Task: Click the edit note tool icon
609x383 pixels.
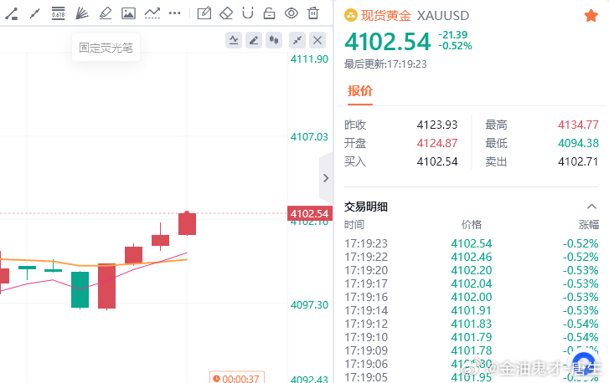Action: pyautogui.click(x=204, y=13)
